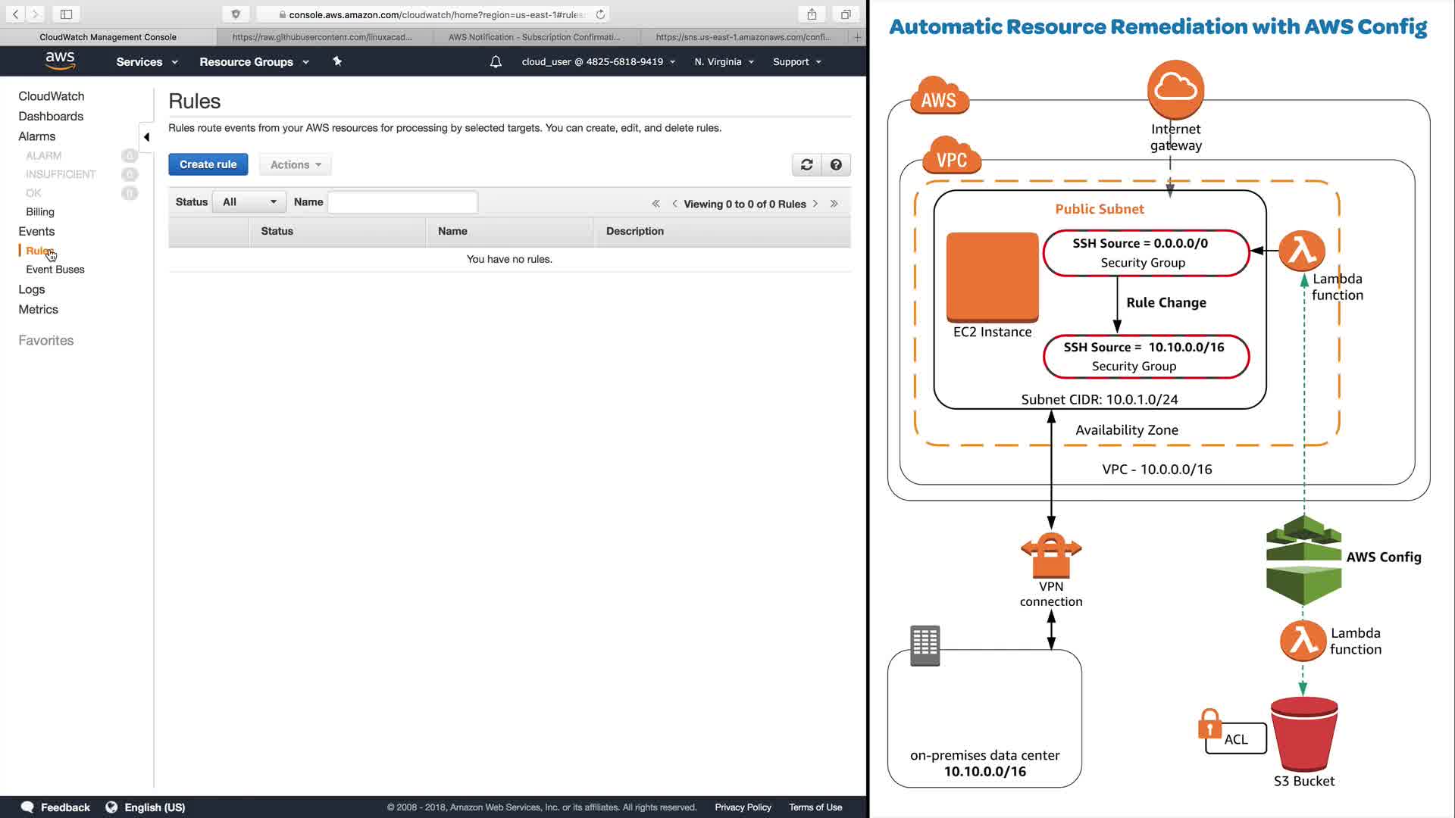This screenshot has height=818, width=1455.
Task: Click the Name filter input field
Action: pos(402,202)
